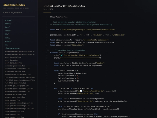Open centroid-html-generator.lua
Screen dimensions: 157x118
pyautogui.click(x=17, y=69)
